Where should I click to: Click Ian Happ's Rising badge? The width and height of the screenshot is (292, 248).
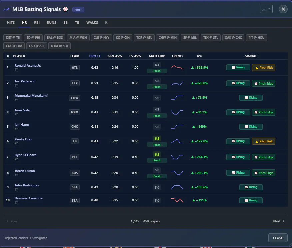point(251,127)
